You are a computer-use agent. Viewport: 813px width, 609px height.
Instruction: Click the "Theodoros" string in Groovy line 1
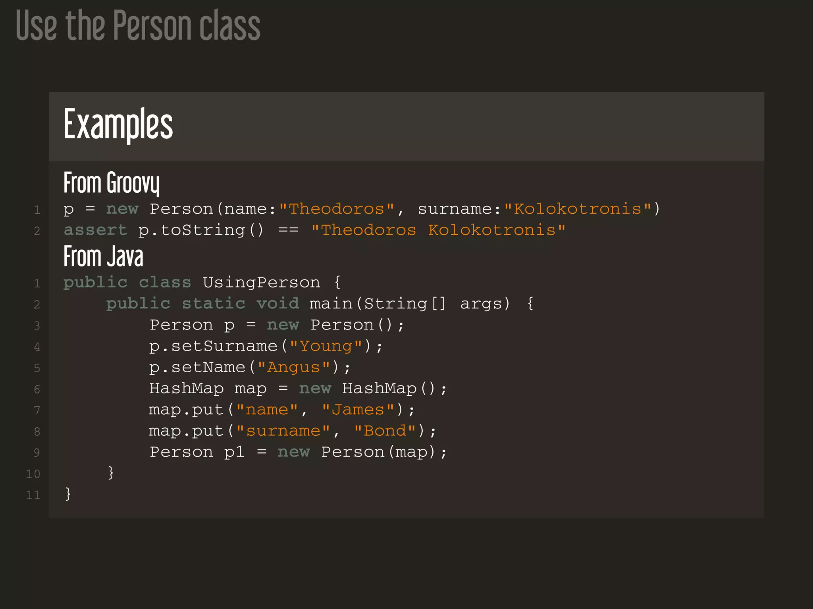337,209
